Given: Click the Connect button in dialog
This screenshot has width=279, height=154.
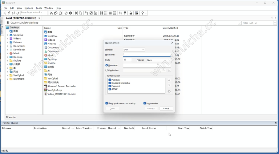Looking at the screenshot, I should (x=151, y=109).
